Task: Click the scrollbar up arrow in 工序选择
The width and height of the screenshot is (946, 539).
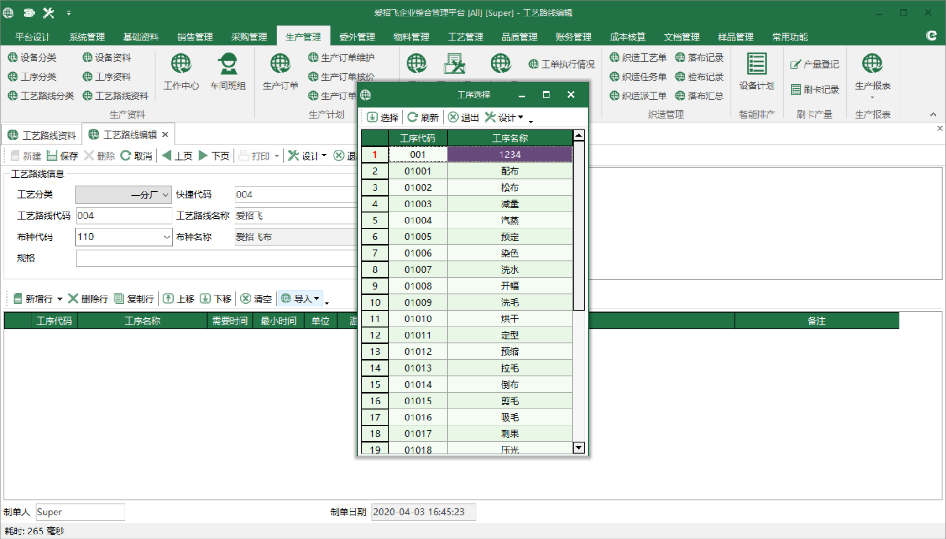Action: tap(578, 135)
